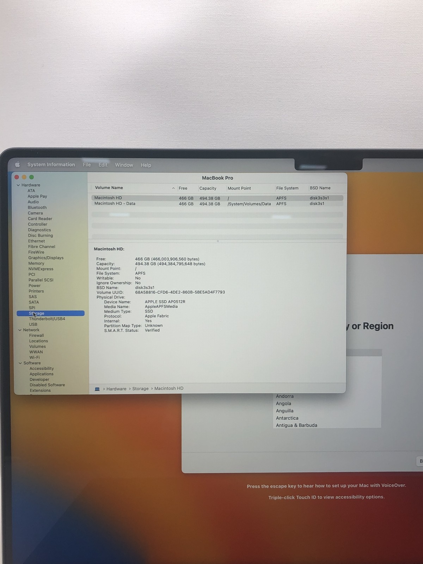Sort by the BSD Name column header
This screenshot has height=564, width=423.
(x=320, y=188)
